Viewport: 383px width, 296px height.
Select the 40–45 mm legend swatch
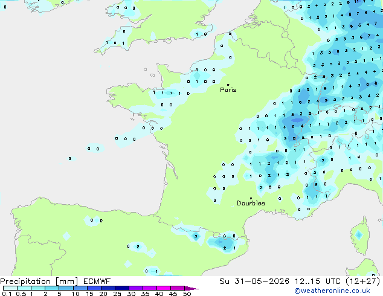[164, 288]
